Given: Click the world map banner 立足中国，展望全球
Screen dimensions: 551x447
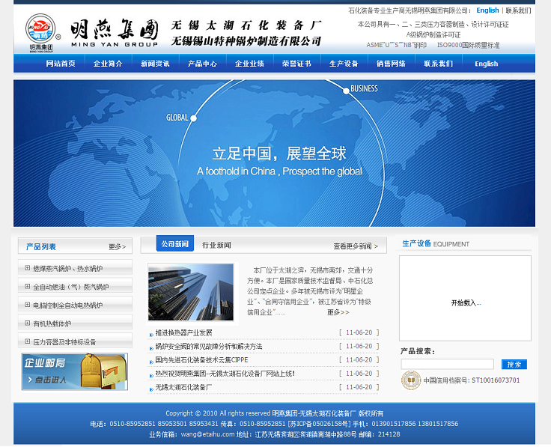Looking at the screenshot, I should (x=274, y=153).
